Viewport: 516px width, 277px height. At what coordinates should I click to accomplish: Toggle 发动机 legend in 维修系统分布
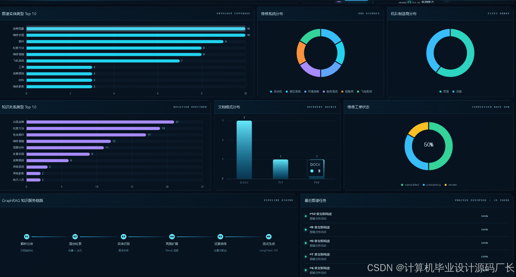pyautogui.click(x=276, y=92)
